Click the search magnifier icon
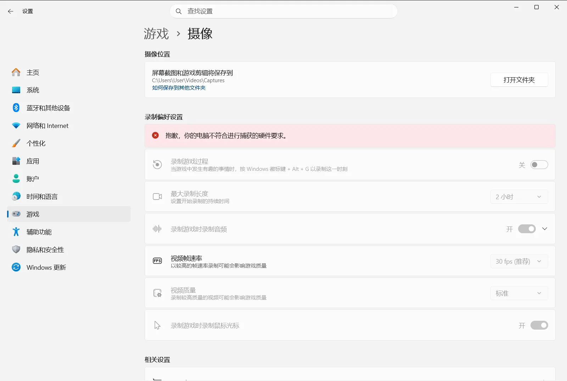The width and height of the screenshot is (567, 381). click(179, 11)
